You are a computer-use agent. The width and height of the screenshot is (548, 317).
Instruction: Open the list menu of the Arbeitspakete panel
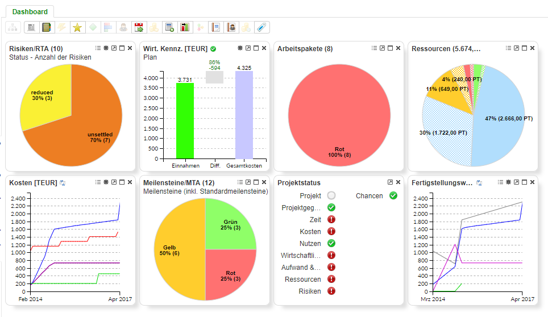click(374, 48)
